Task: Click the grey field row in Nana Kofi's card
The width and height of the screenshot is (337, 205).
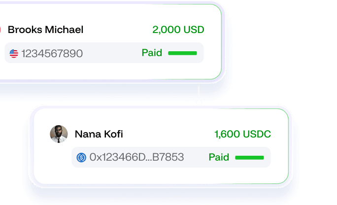Action: point(197,158)
